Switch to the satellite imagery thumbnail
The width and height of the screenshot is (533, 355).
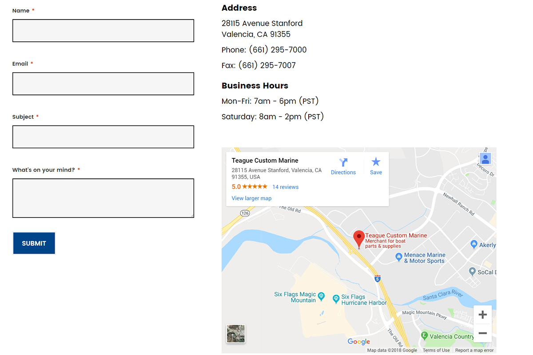click(235, 334)
